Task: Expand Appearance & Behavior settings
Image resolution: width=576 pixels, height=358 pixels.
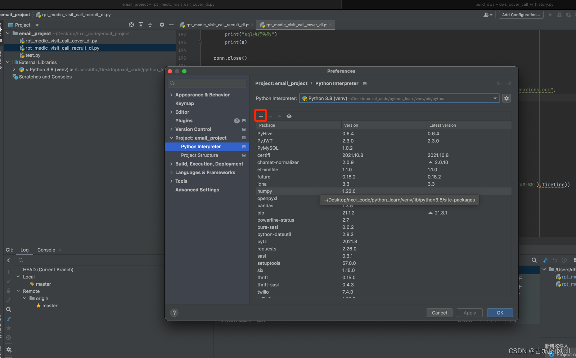Action: tap(171, 95)
